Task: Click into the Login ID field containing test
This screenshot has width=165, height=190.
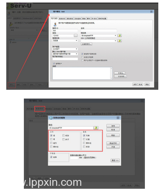Action: click(x=65, y=30)
